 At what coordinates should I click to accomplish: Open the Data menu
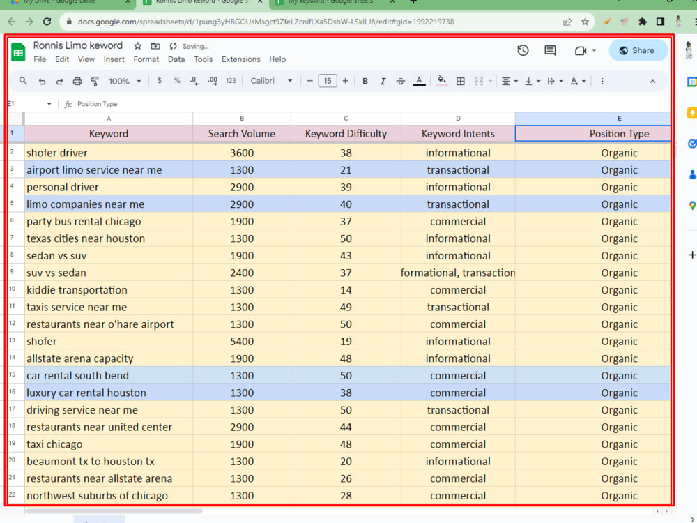click(x=176, y=59)
